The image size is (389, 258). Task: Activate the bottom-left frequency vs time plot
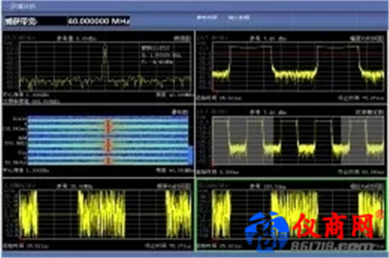pos(98,214)
